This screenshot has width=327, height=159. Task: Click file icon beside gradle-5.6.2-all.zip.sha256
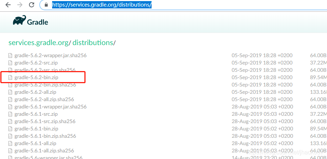point(10,100)
